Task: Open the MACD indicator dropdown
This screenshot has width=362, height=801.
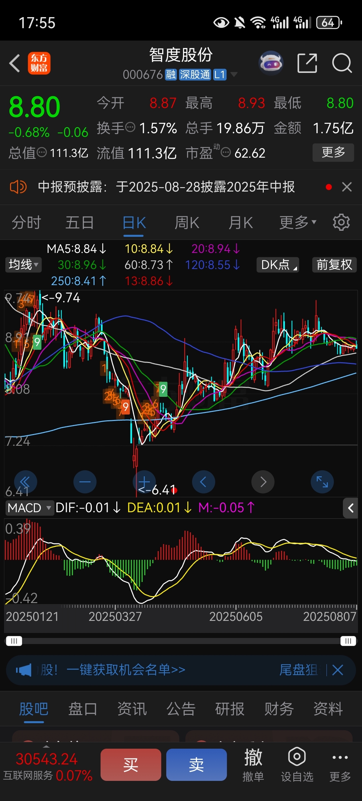Action: click(x=29, y=508)
